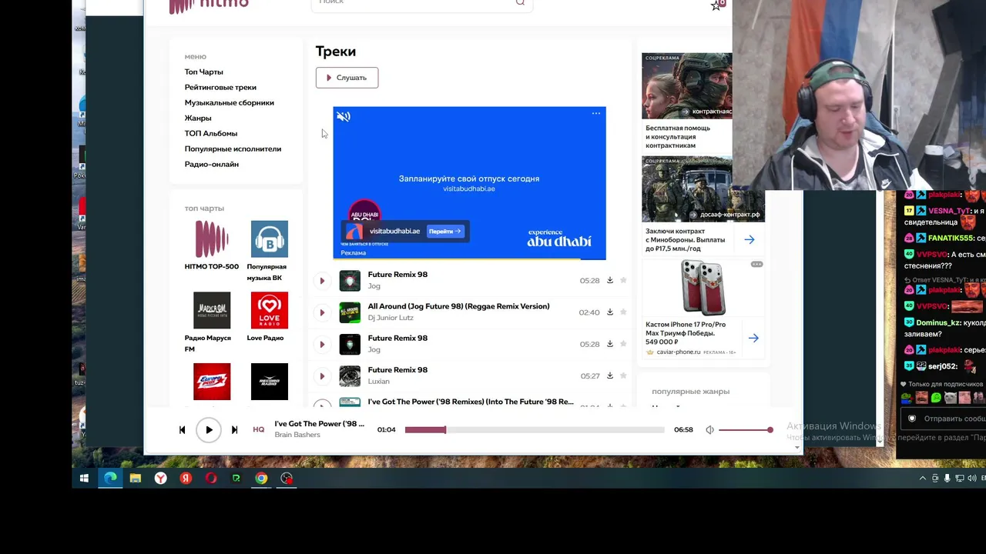Open the Abu Dhabi ad options menu
Screen dimensions: 986x554
click(596, 114)
